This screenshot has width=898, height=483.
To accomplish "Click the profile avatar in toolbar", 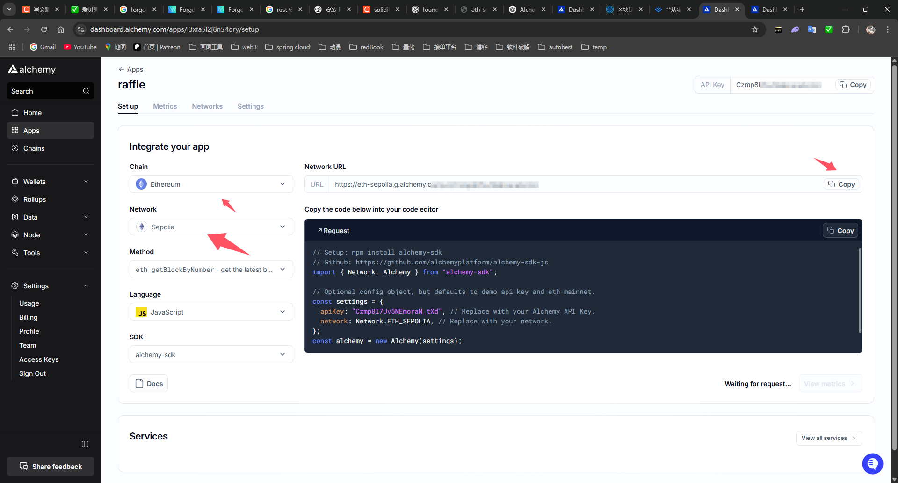I will (870, 29).
